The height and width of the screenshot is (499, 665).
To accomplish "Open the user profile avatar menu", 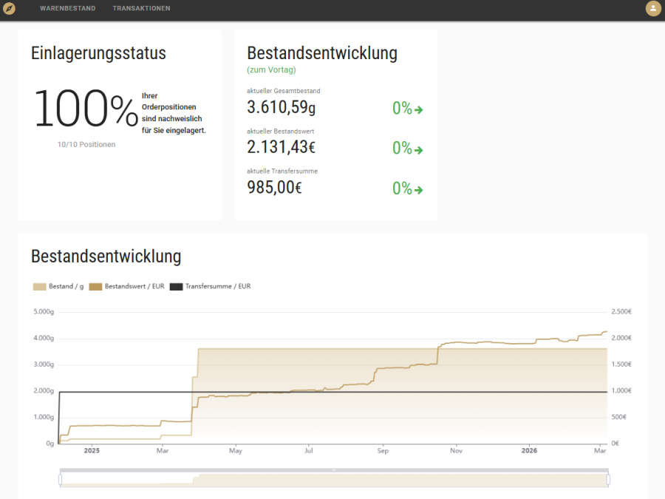I will [653, 9].
